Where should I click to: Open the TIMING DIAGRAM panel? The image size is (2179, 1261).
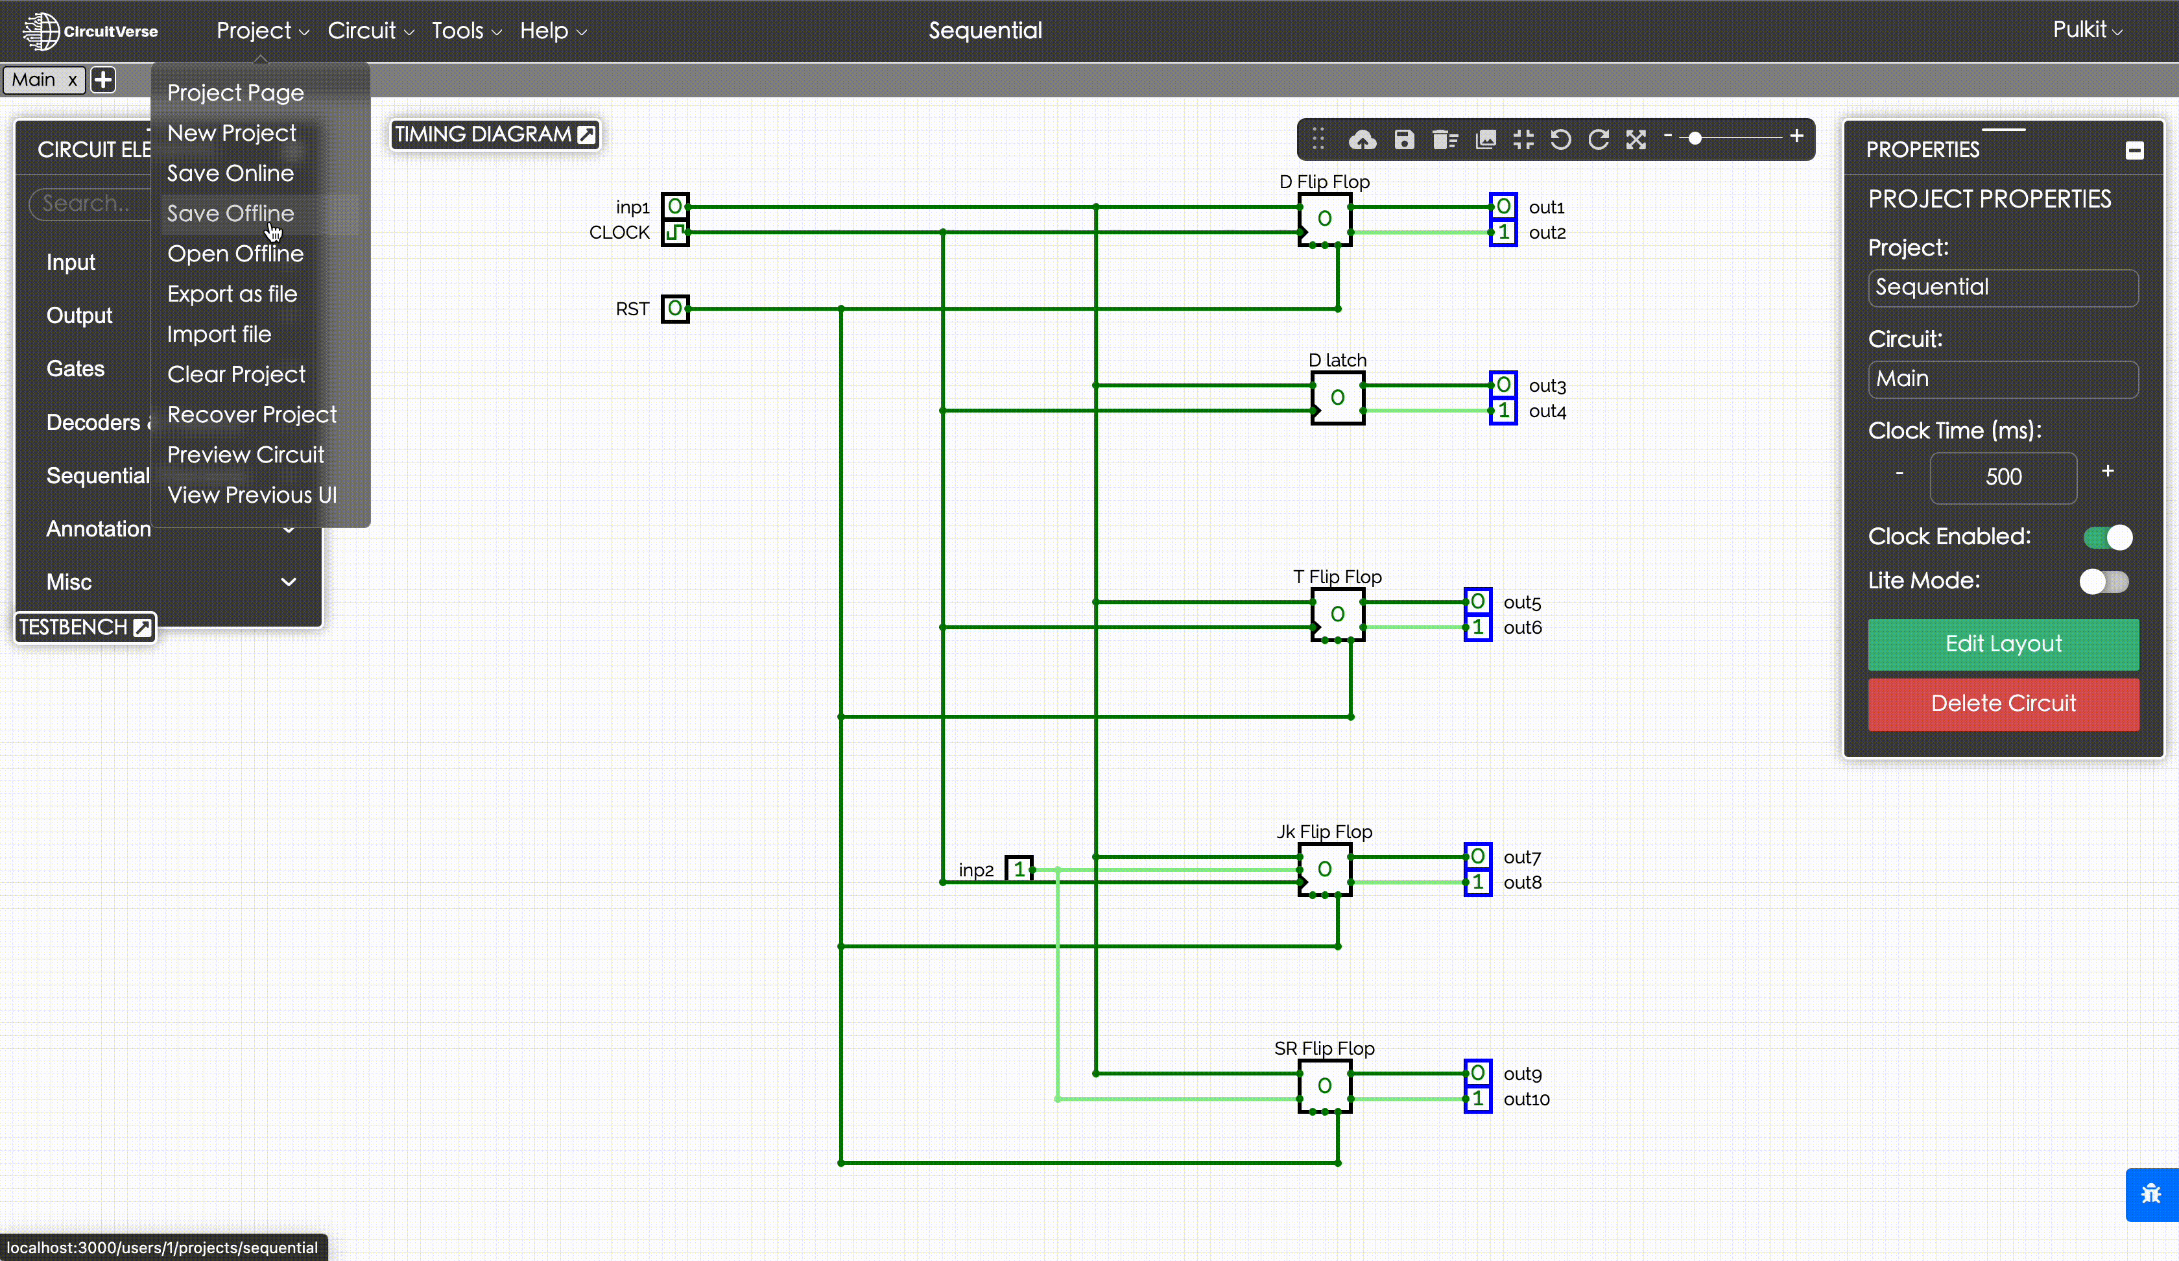tap(495, 134)
